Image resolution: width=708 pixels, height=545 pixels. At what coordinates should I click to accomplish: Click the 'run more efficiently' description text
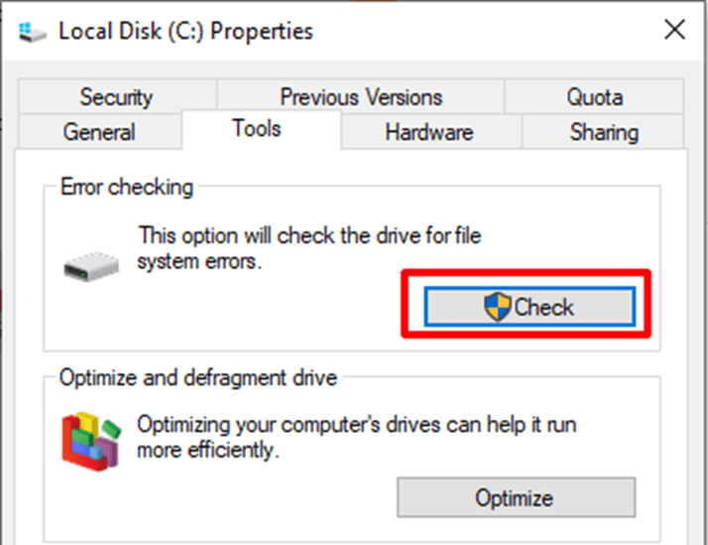(356, 438)
